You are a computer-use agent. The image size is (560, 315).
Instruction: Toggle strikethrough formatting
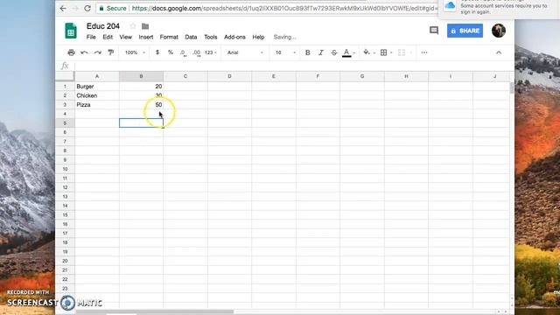pos(334,52)
